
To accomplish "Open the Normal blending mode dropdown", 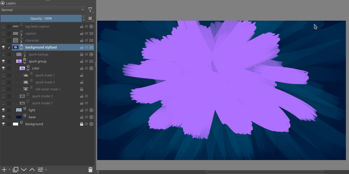I will [43, 10].
